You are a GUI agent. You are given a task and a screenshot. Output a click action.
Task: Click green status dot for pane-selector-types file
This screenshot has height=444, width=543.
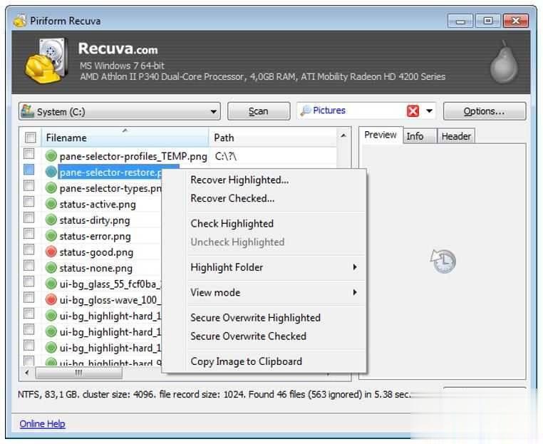tap(51, 187)
